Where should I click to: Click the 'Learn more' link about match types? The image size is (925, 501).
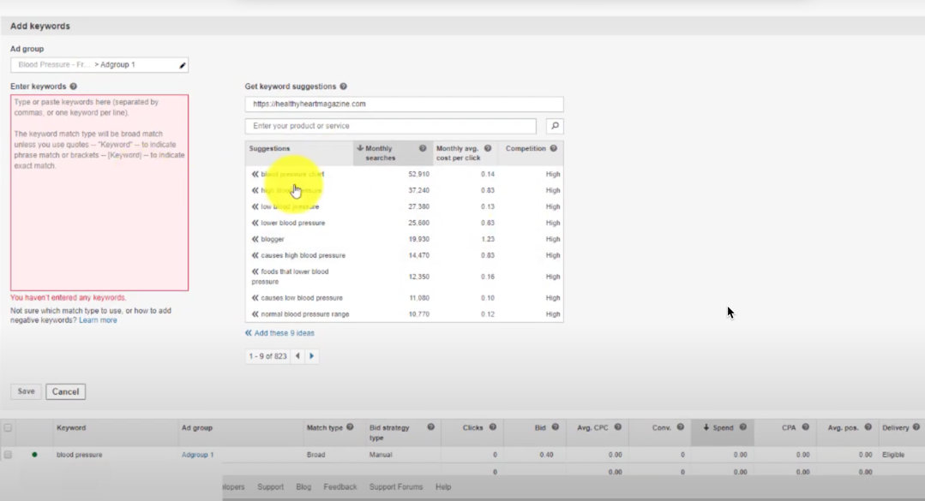[x=98, y=320]
